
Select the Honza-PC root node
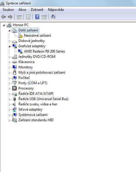tap(21, 25)
